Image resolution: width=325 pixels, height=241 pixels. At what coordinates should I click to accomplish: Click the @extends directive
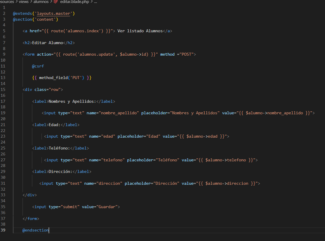tap(23, 13)
